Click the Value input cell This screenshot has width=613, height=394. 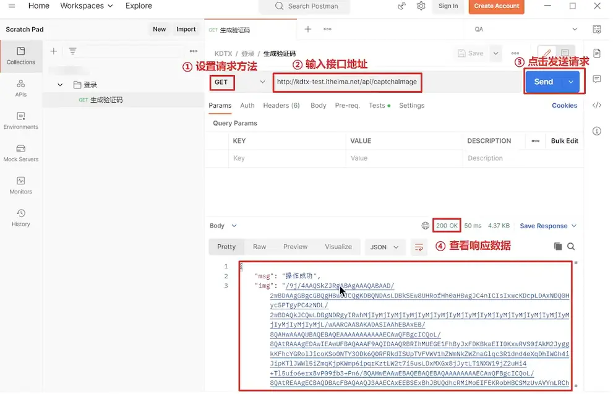click(404, 158)
